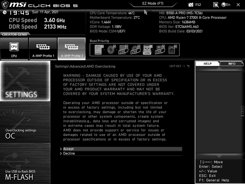The image size is (245, 184).
Task: Click the AMD Ryzen 7 3700X processor text
Action: tap(197, 18)
